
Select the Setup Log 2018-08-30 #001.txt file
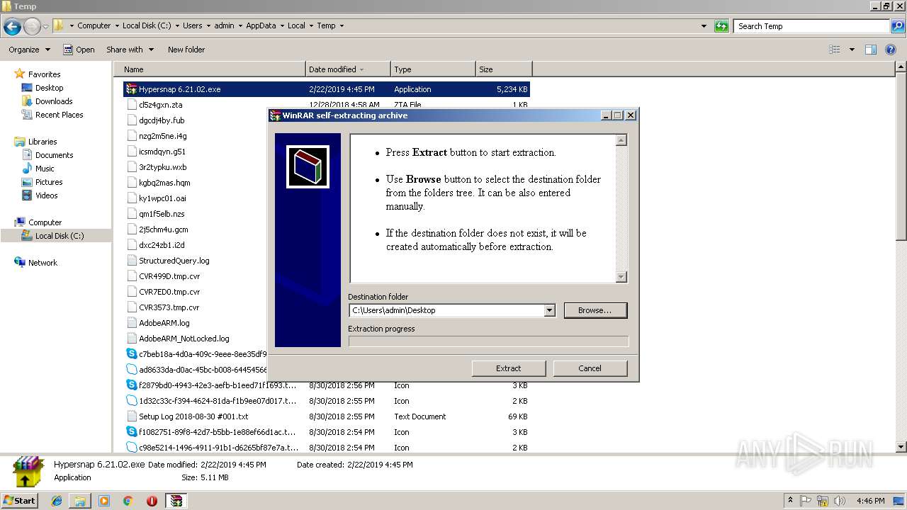click(193, 416)
